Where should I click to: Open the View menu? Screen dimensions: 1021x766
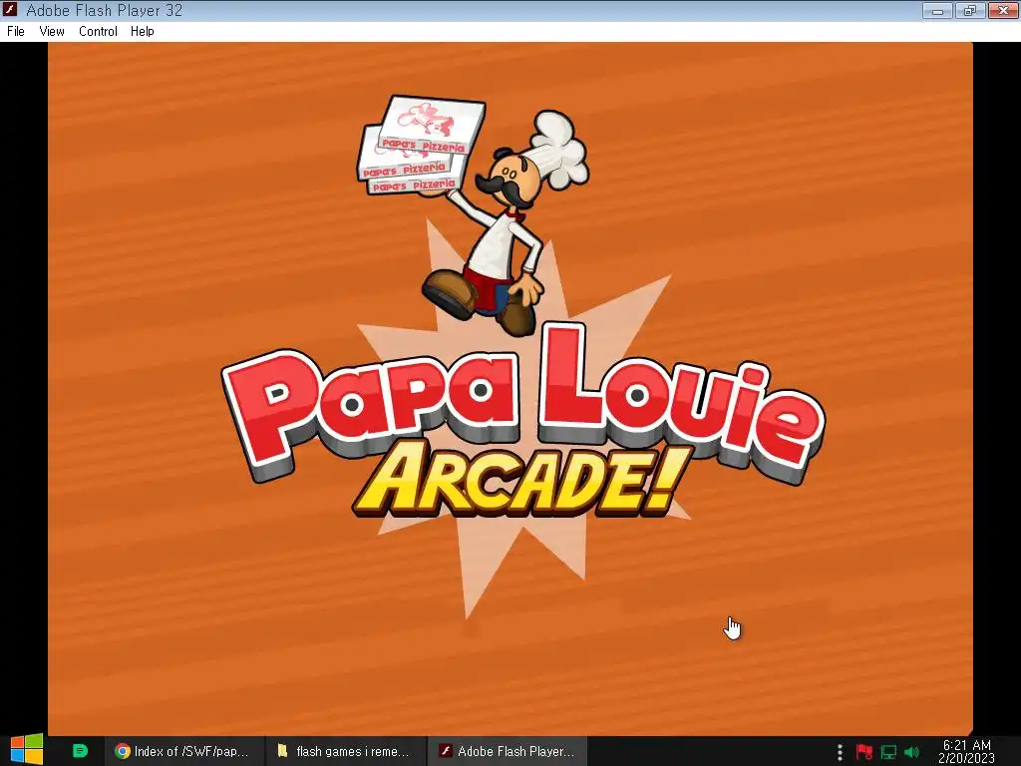click(52, 31)
